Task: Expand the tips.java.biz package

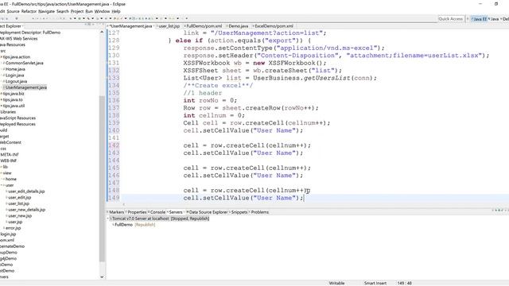Action: 2,94
